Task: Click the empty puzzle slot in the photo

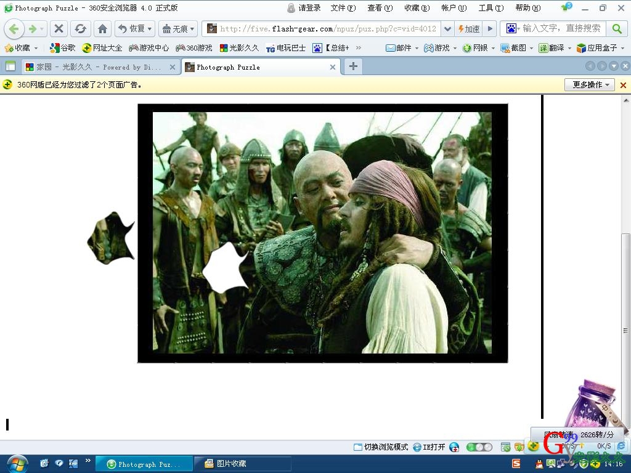Action: tap(226, 267)
